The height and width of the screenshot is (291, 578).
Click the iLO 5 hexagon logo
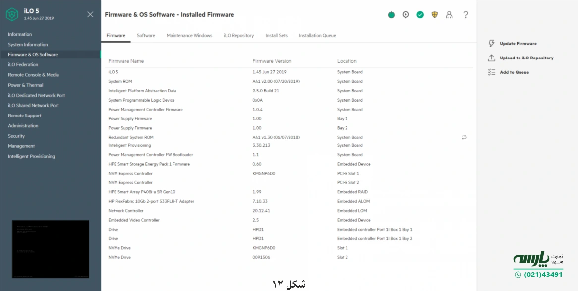[11, 14]
